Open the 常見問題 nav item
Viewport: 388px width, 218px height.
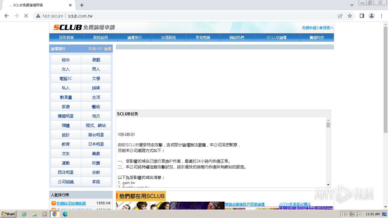pyautogui.click(x=203, y=38)
